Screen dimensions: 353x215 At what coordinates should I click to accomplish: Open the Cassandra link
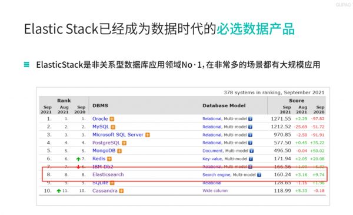pos(105,191)
